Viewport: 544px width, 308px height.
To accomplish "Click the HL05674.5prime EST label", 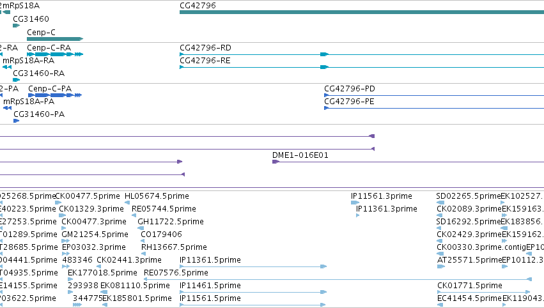I will (x=157, y=196).
